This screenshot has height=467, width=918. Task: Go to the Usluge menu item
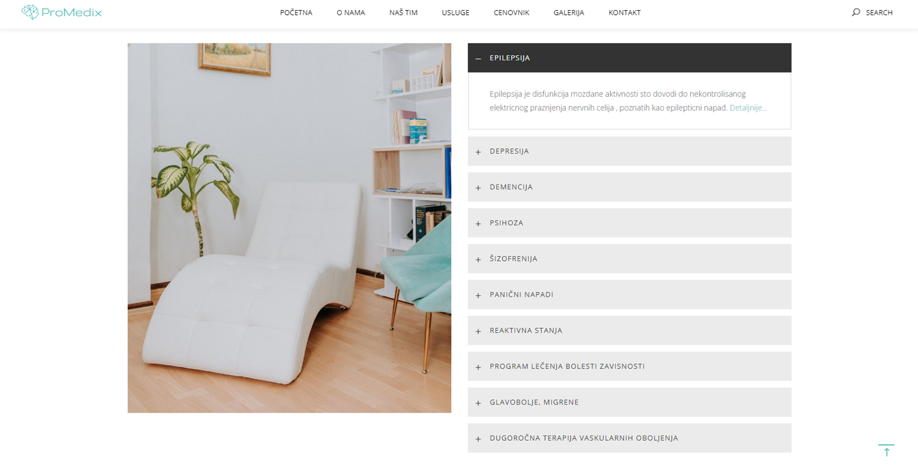point(456,13)
